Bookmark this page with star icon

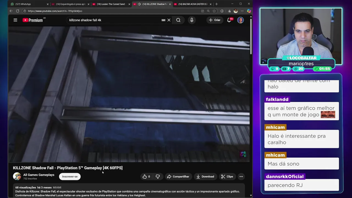[214, 11]
